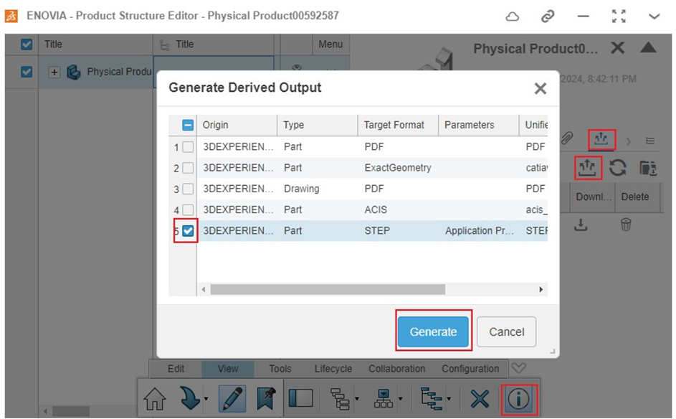The height and width of the screenshot is (419, 676).
Task: Select the ExactGeometry target format cell
Action: pyautogui.click(x=398, y=168)
